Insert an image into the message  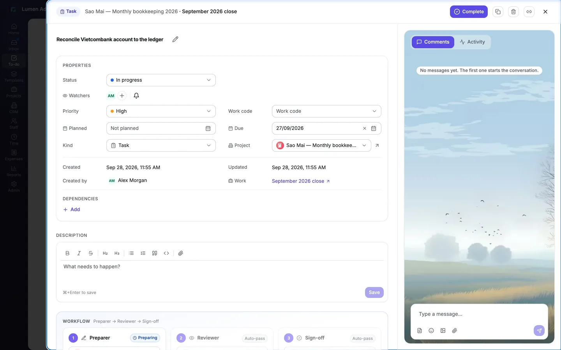pyautogui.click(x=443, y=331)
